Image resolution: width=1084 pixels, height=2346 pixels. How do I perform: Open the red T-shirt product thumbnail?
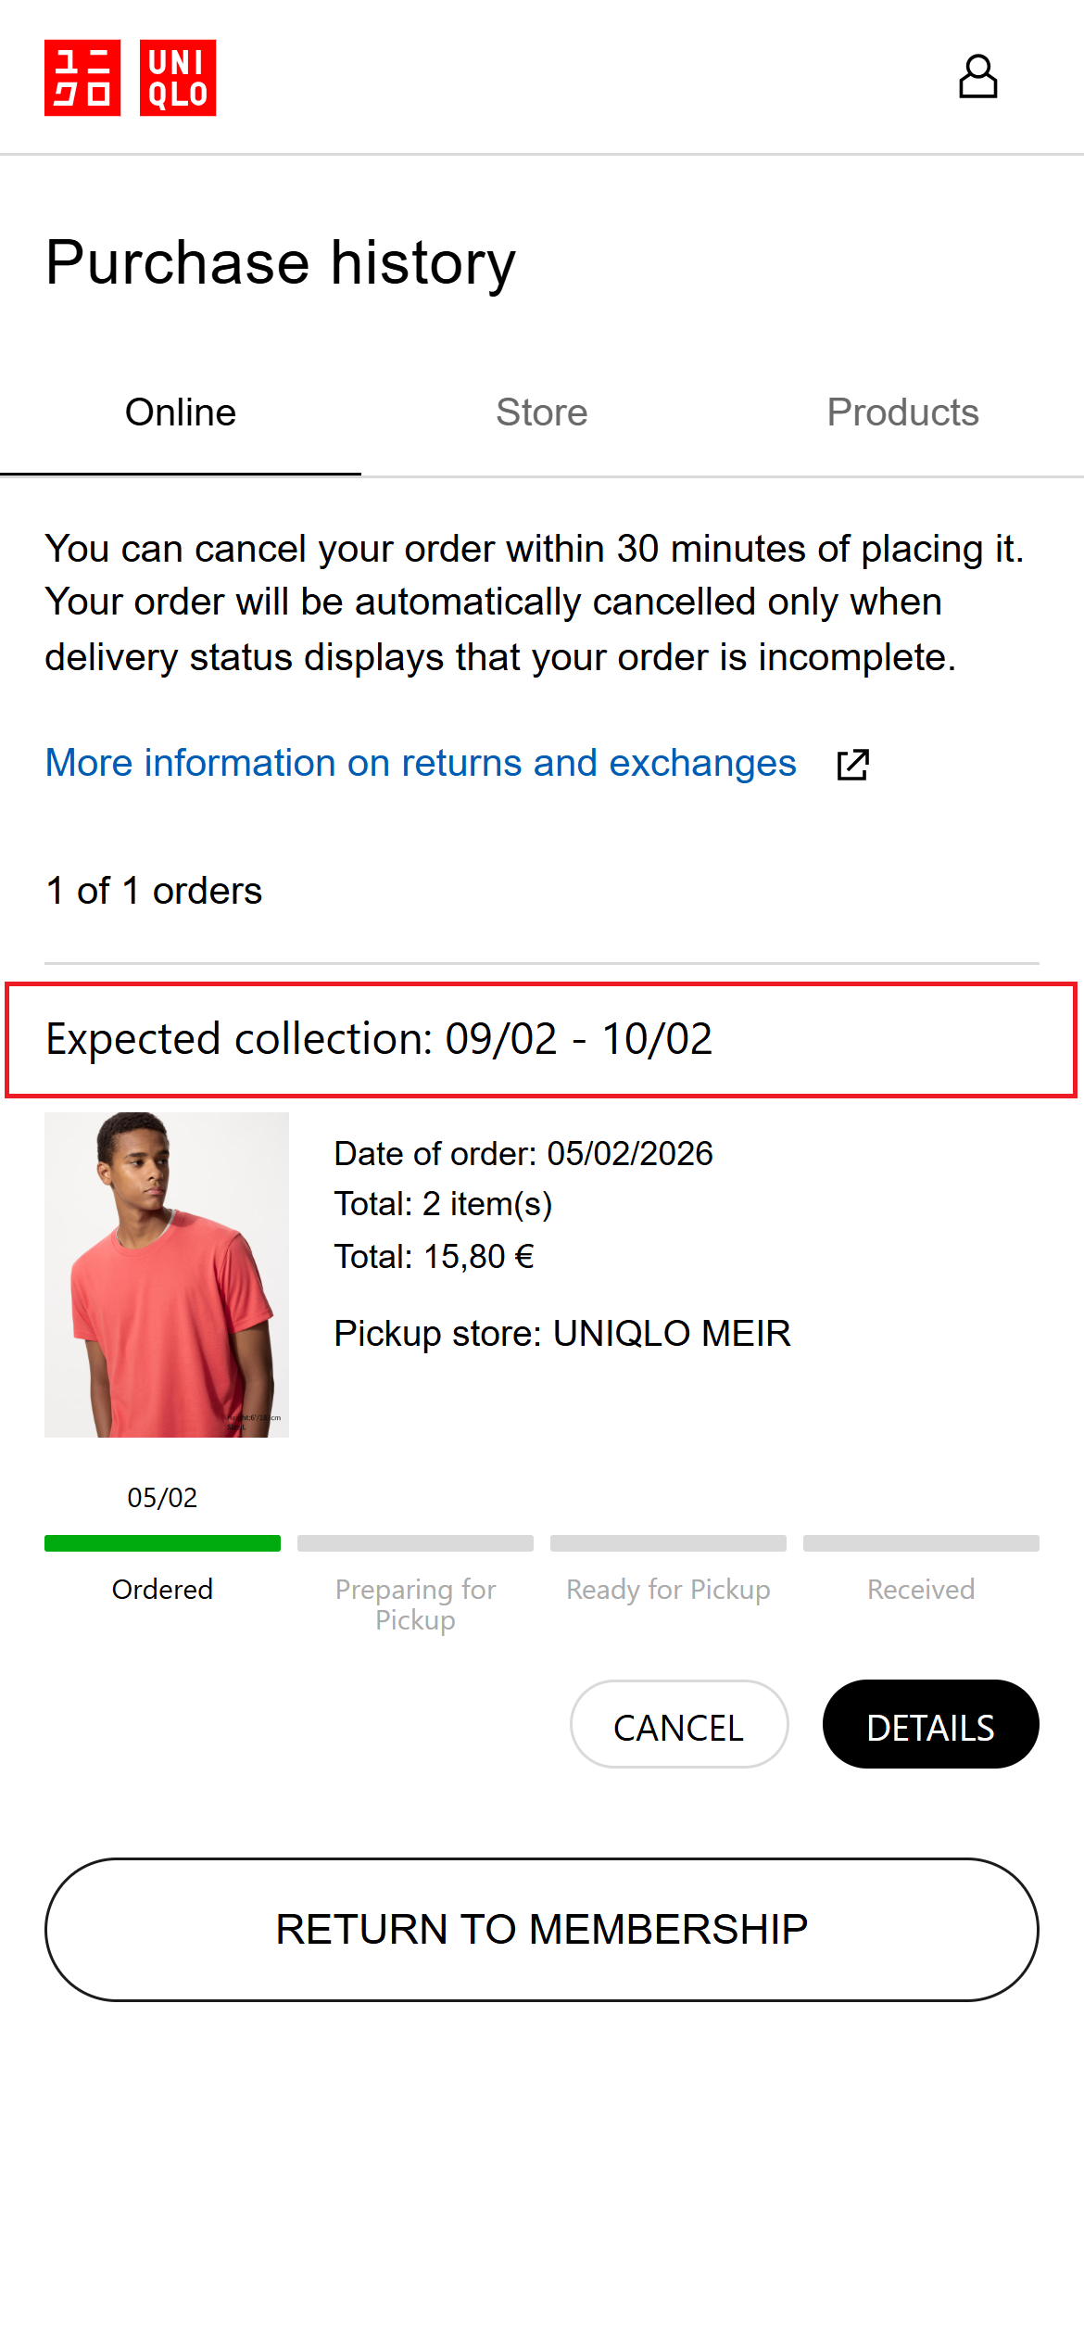tap(167, 1274)
